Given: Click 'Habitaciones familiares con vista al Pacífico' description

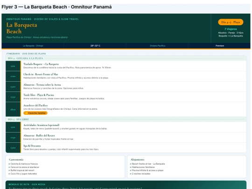Looking at the screenshot, I should (66, 78).
